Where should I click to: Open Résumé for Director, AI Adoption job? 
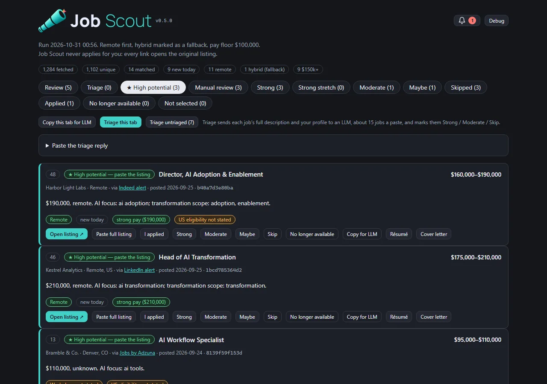click(399, 234)
